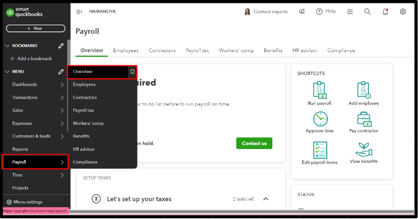The height and width of the screenshot is (219, 418).
Task: Expand the Time submenu arrow
Action: tap(62, 175)
